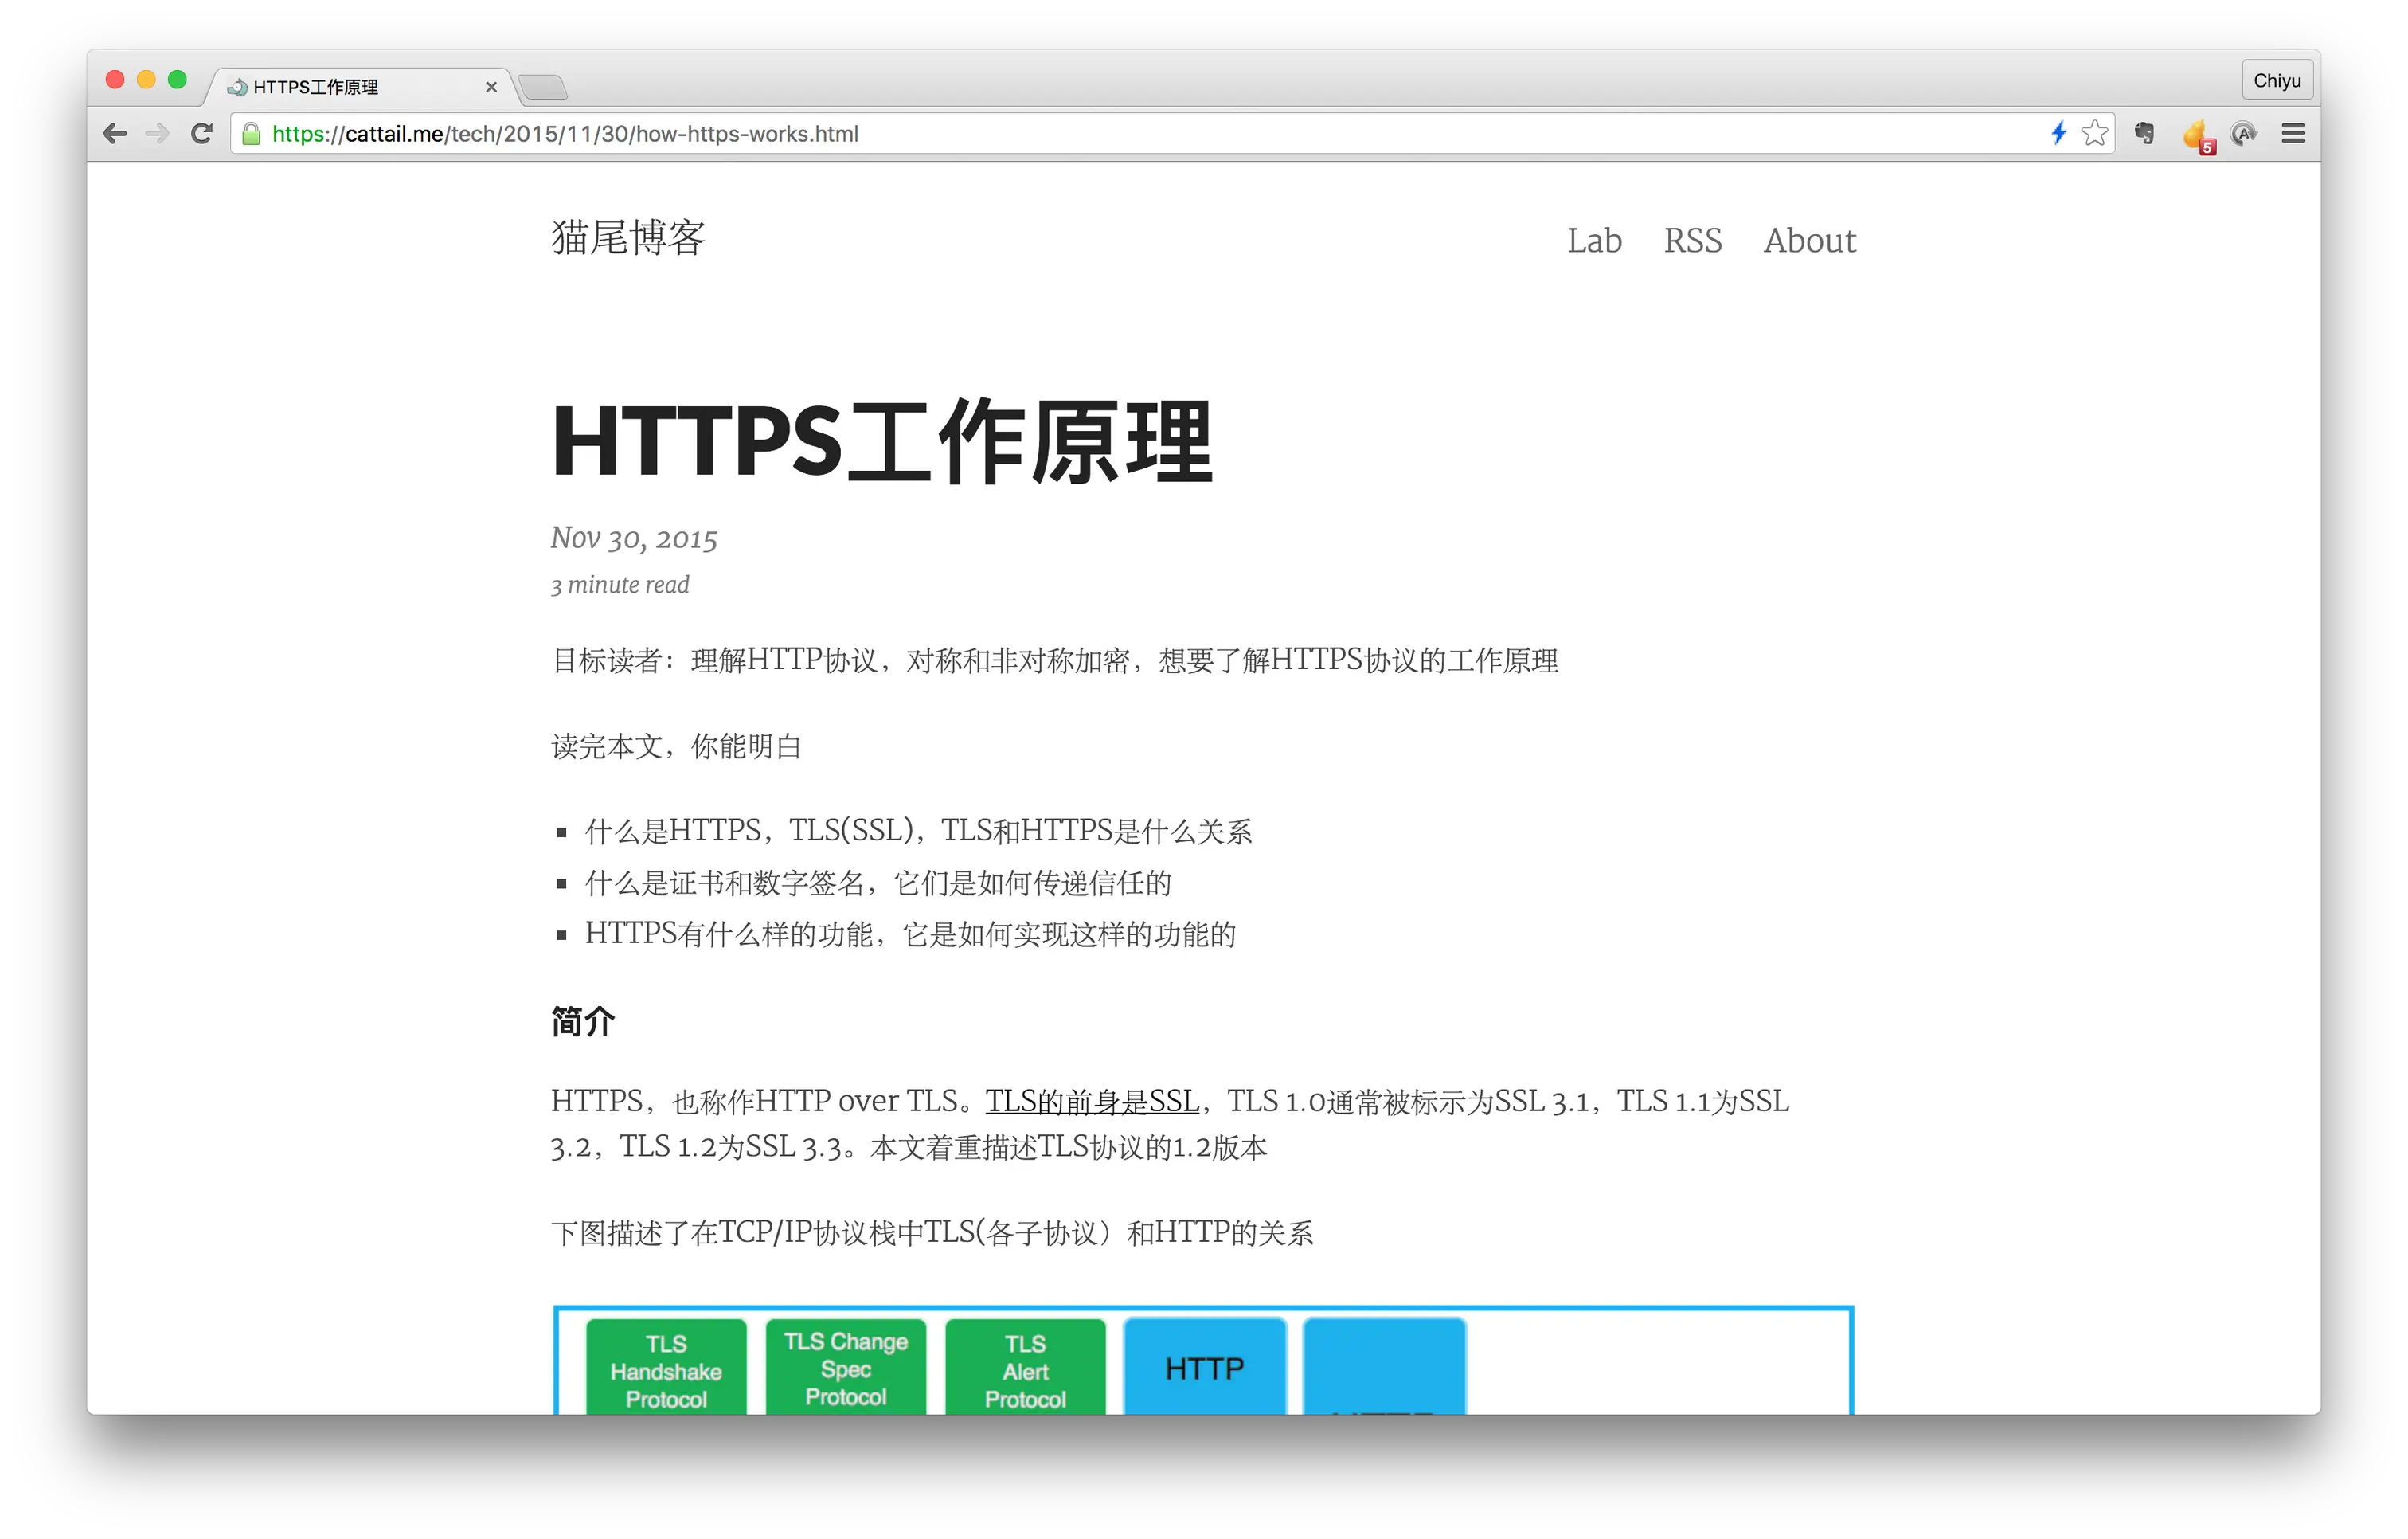Click the pear extension with badge 5
The image size is (2408, 1539).
(x=2196, y=134)
